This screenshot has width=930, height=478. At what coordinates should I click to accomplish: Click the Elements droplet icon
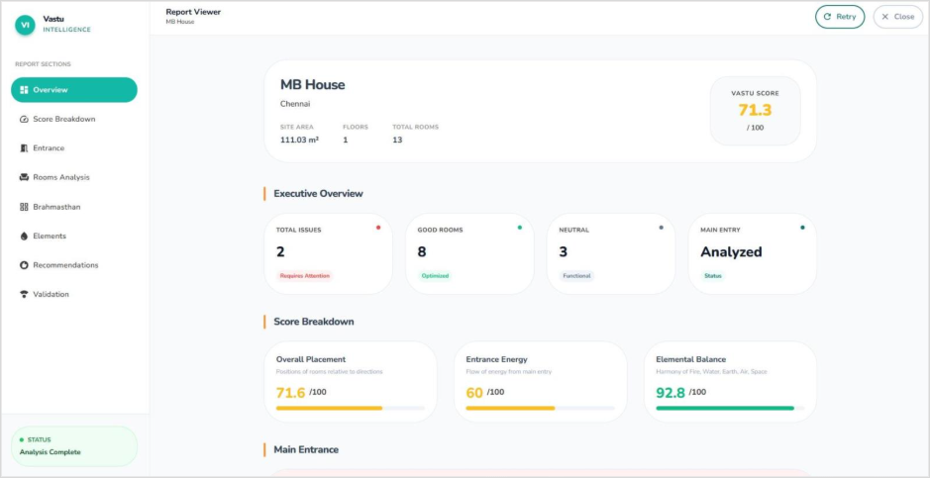[24, 237]
